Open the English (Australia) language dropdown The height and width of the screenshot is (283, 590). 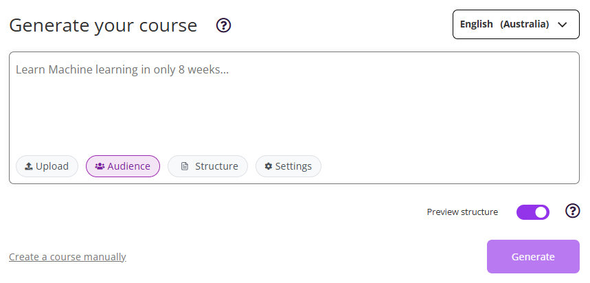[516, 24]
